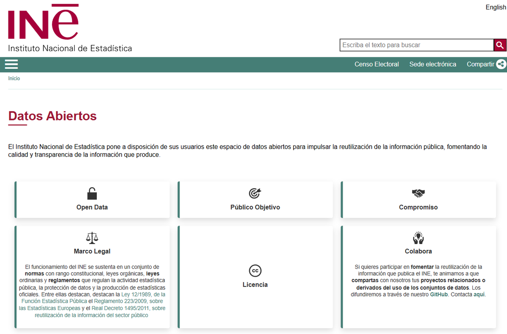Switch language to English
This screenshot has height=334, width=507.
click(x=496, y=7)
